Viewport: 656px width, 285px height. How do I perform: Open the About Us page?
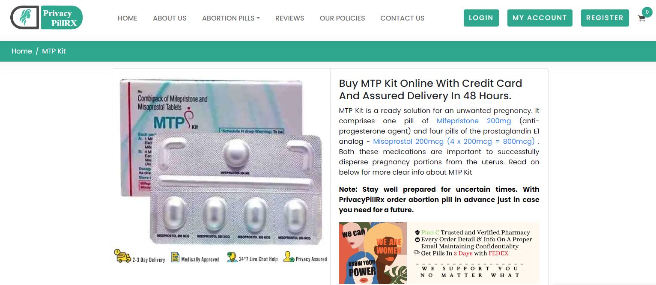pyautogui.click(x=170, y=18)
